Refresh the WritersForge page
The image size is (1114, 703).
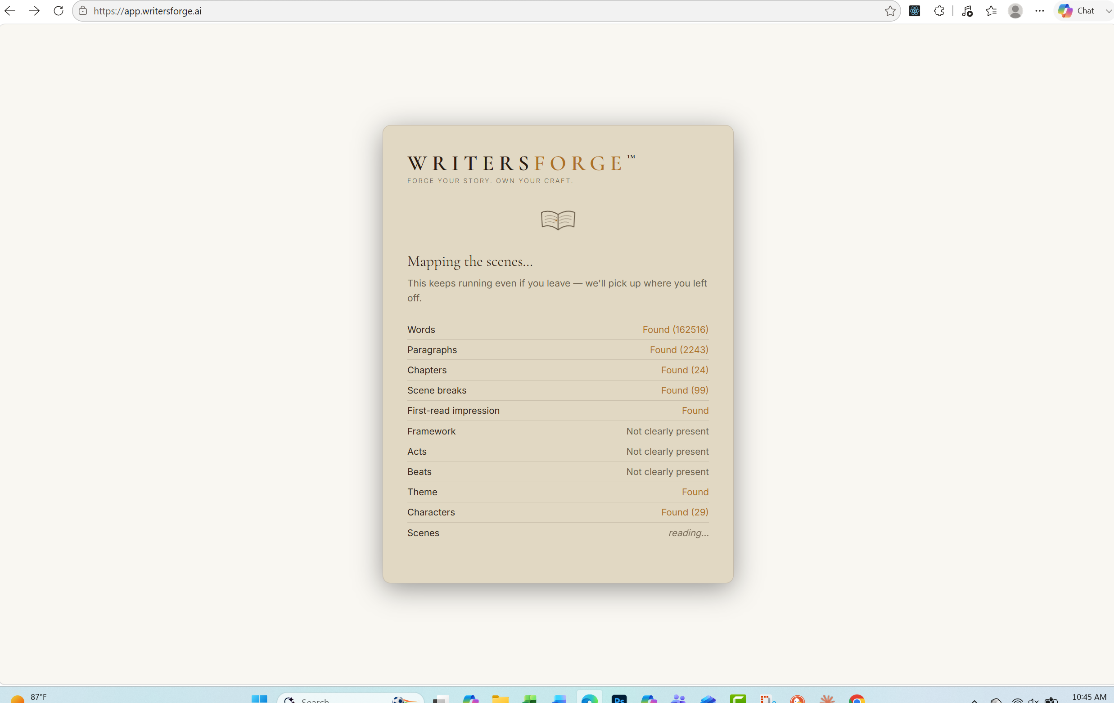click(59, 11)
